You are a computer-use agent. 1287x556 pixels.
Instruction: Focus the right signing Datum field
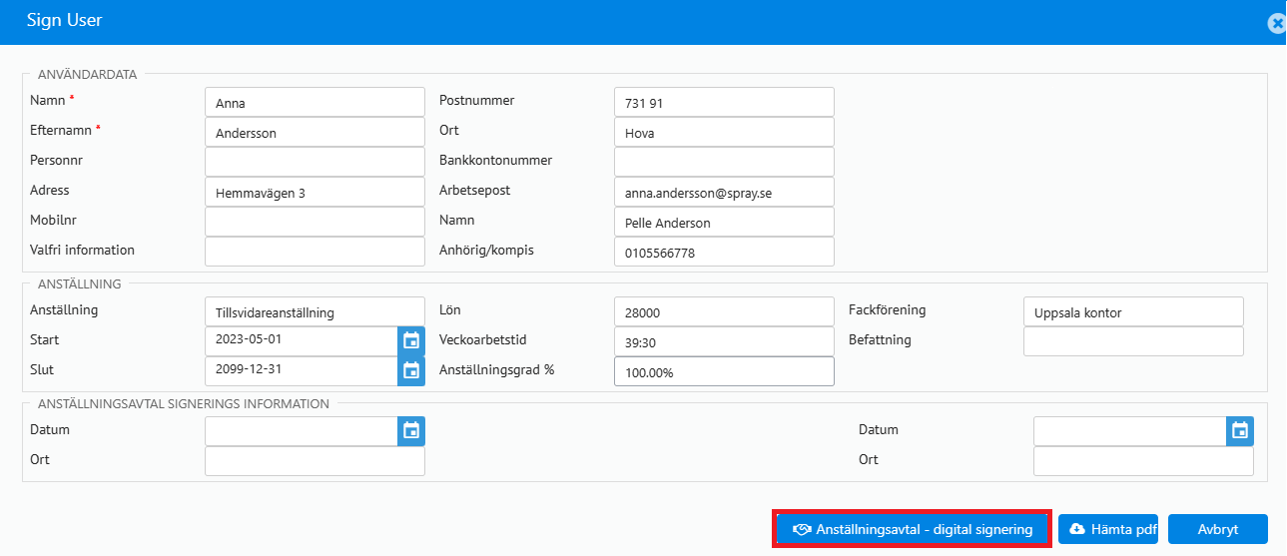(1130, 431)
